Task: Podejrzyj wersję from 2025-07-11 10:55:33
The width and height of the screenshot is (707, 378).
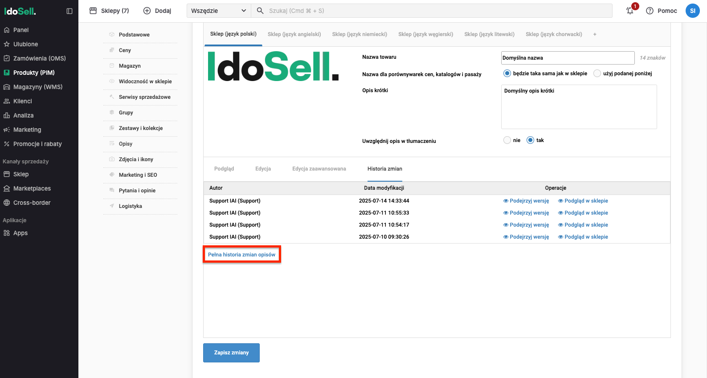Action: point(526,213)
